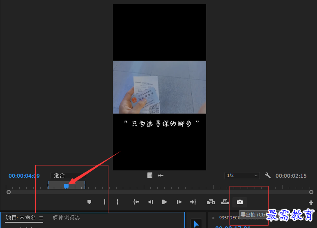Step forward one frame
The image size is (317, 228).
click(x=179, y=202)
